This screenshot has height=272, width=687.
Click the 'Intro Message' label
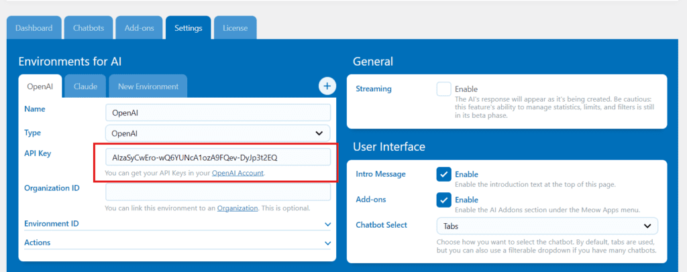(x=381, y=174)
